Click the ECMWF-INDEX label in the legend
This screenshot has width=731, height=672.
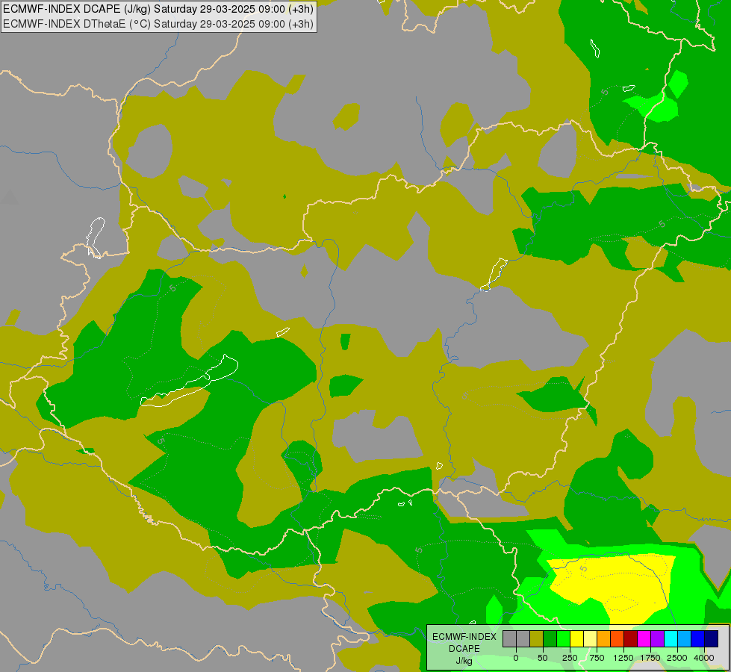(464, 637)
